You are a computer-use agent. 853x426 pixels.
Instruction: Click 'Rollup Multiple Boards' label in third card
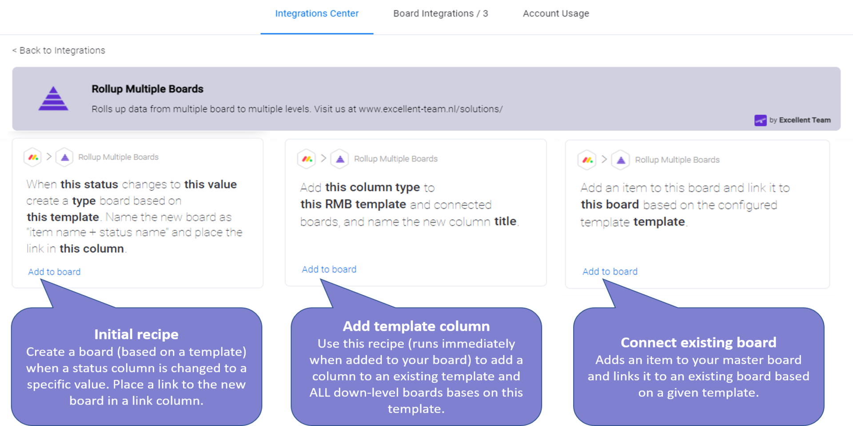(x=677, y=160)
